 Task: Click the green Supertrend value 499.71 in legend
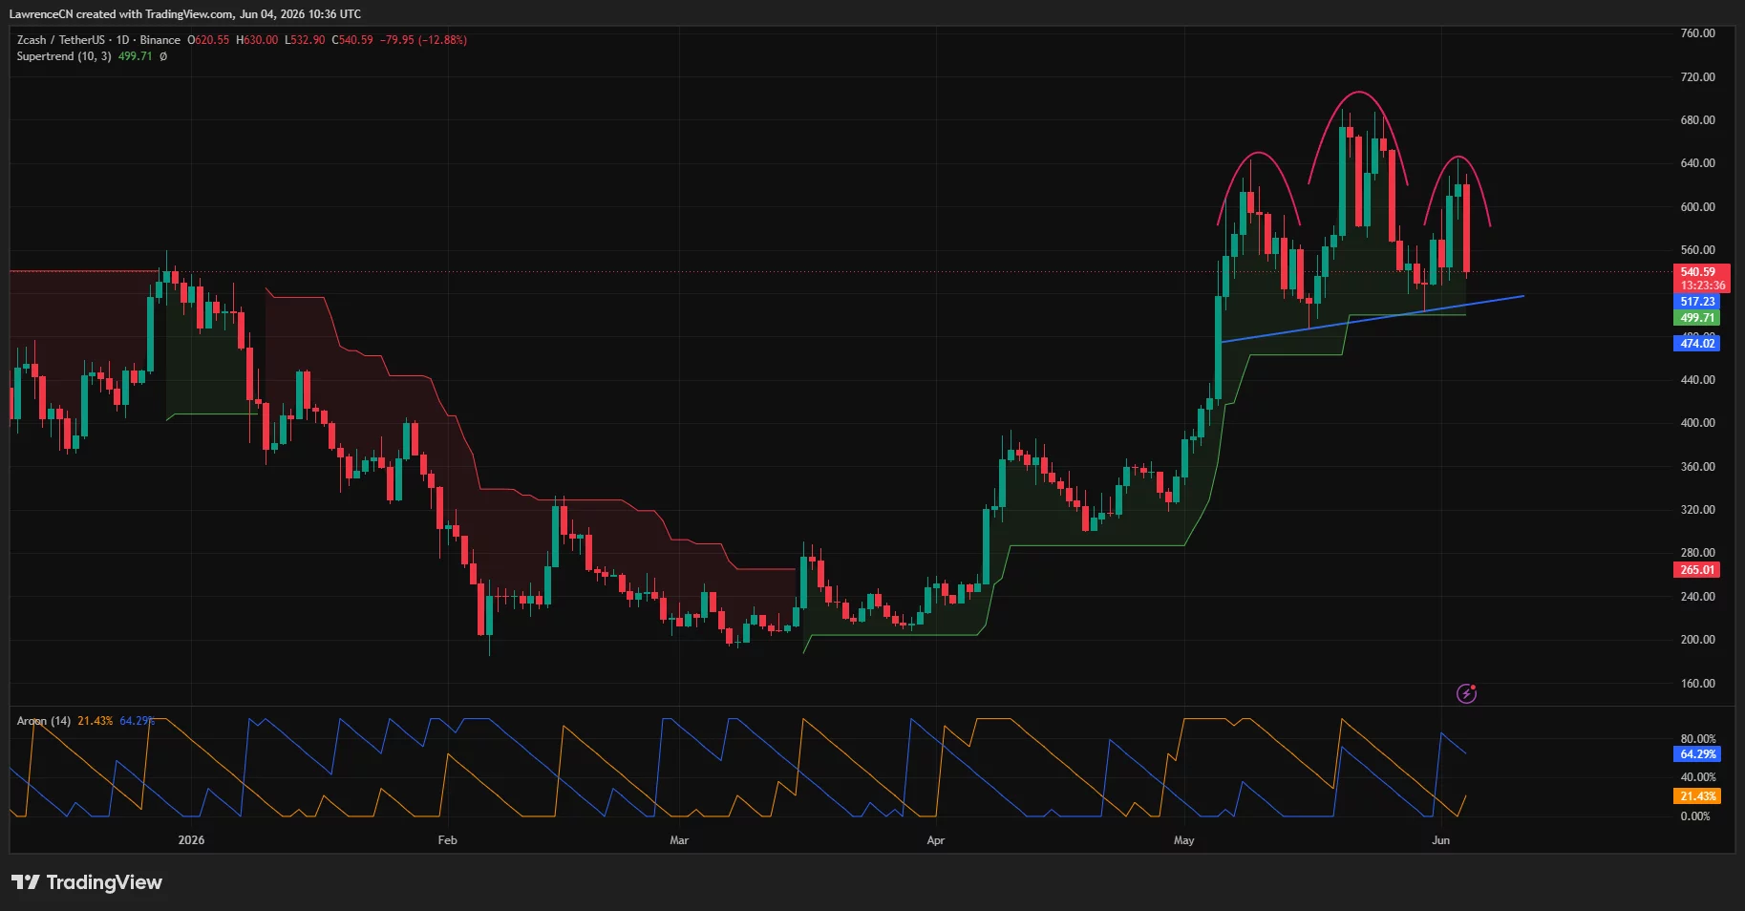[135, 56]
